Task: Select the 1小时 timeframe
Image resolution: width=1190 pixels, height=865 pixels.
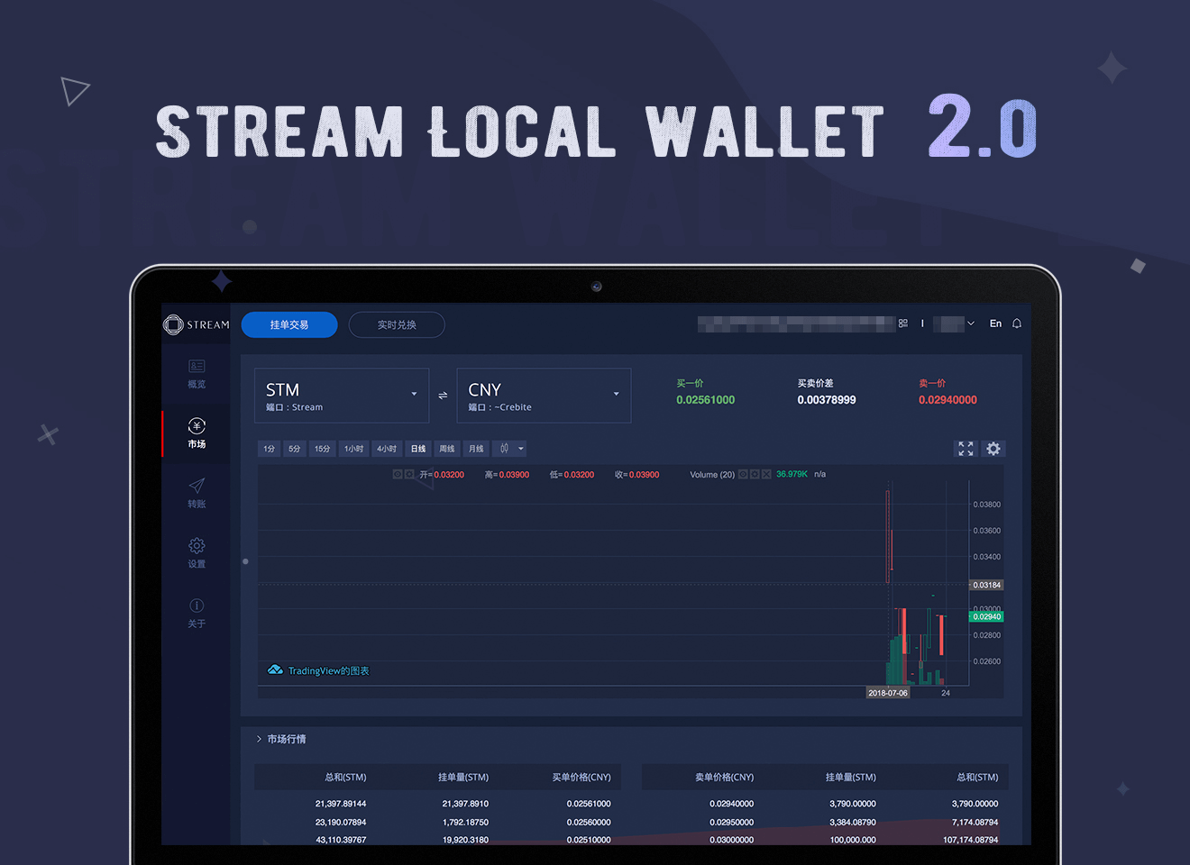Action: tap(353, 449)
